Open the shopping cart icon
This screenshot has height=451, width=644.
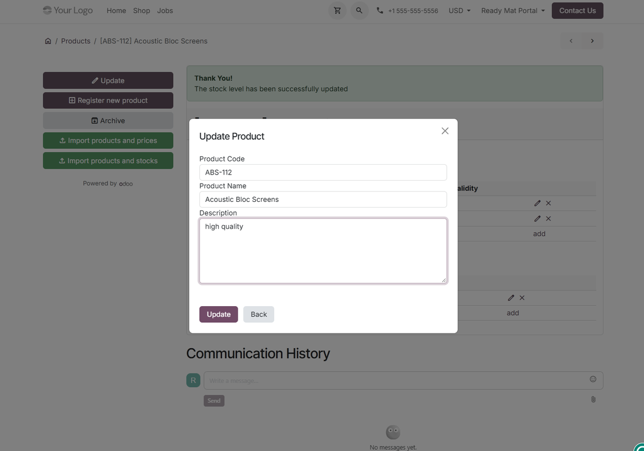pos(337,11)
